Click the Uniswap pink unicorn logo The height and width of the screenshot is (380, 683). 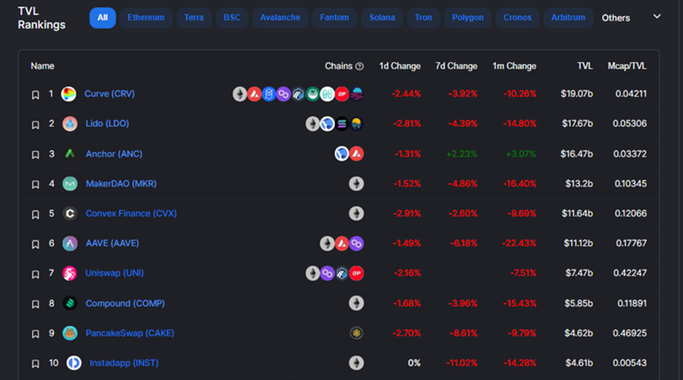tap(70, 273)
